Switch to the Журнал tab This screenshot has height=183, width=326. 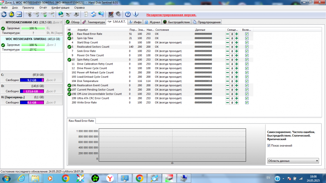tap(153, 22)
